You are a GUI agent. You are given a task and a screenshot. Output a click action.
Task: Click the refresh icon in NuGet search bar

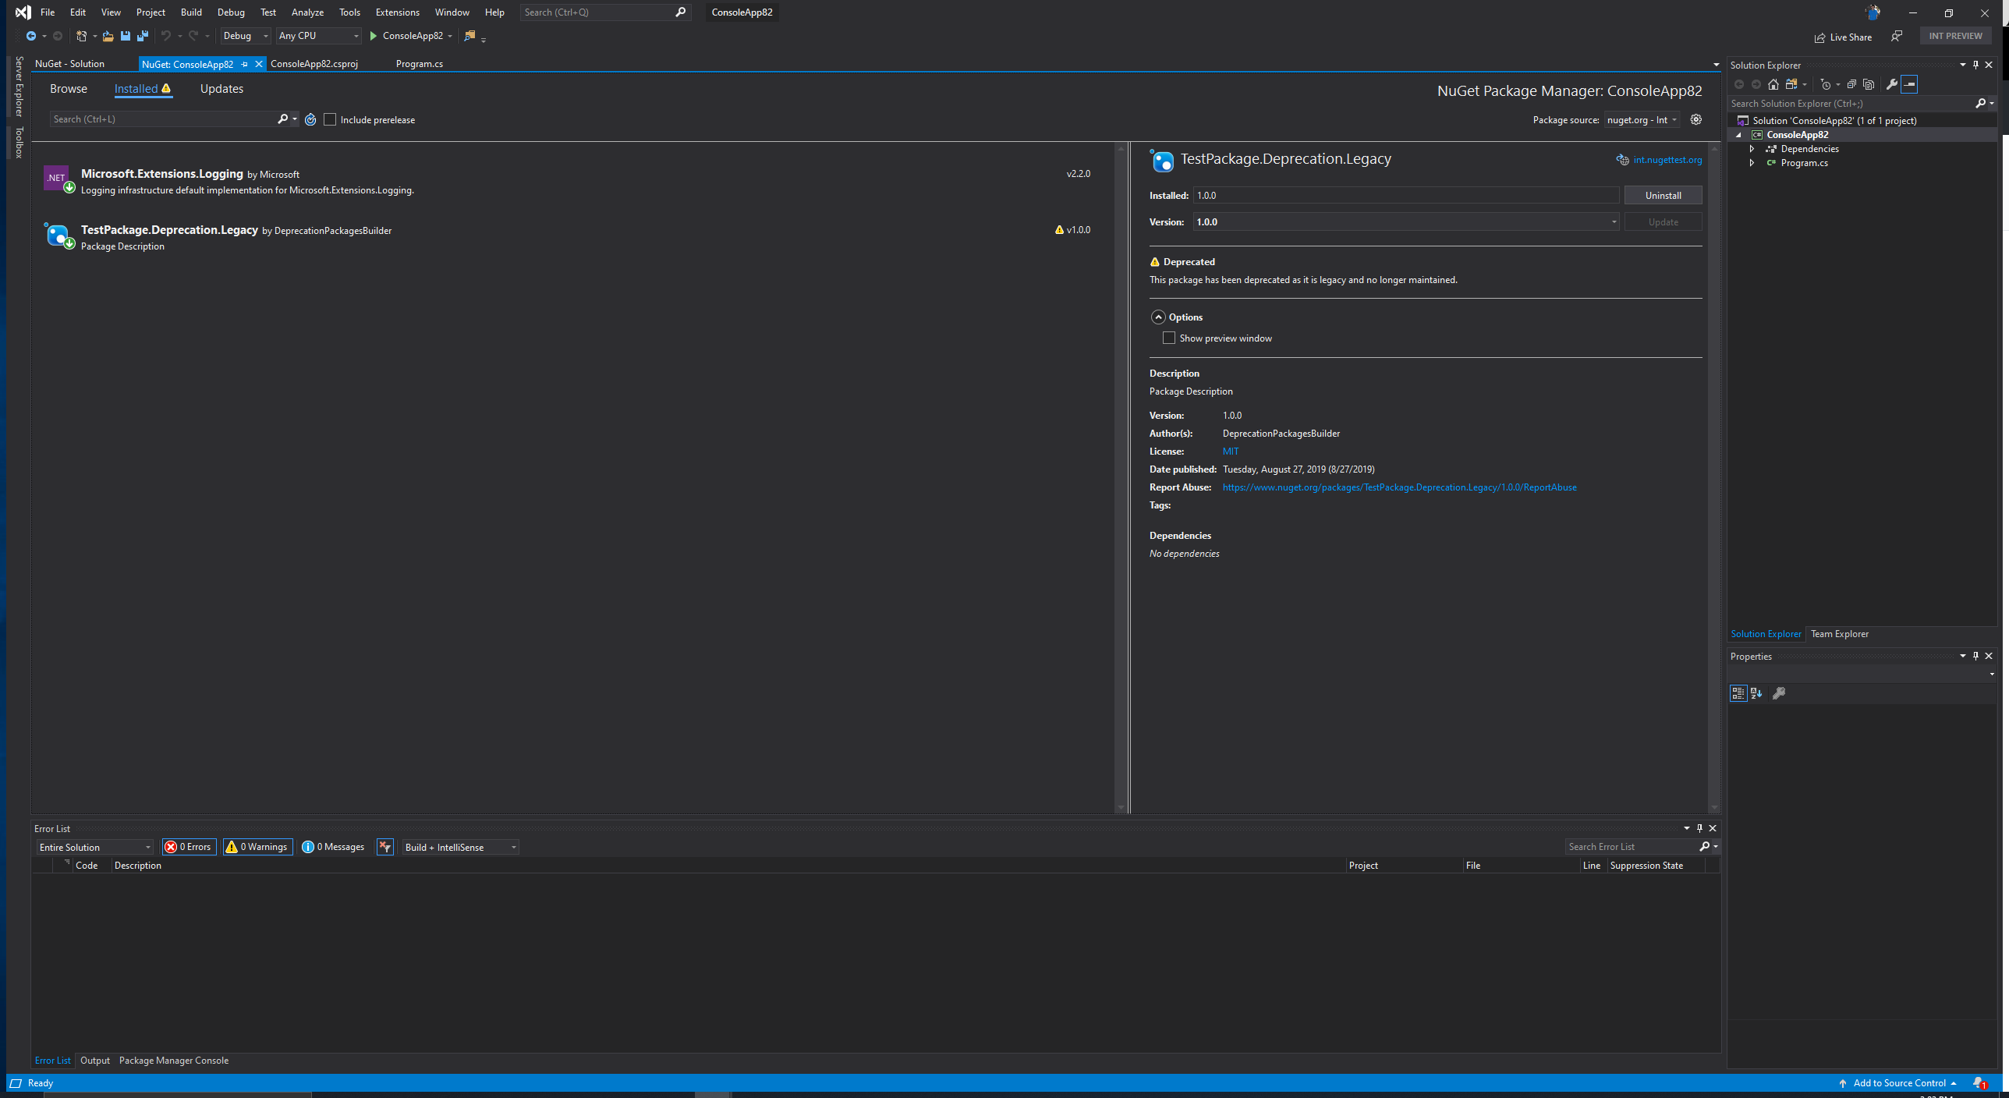click(310, 119)
